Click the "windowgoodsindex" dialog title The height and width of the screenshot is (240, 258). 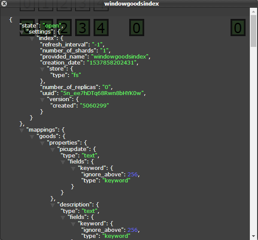(132, 4)
